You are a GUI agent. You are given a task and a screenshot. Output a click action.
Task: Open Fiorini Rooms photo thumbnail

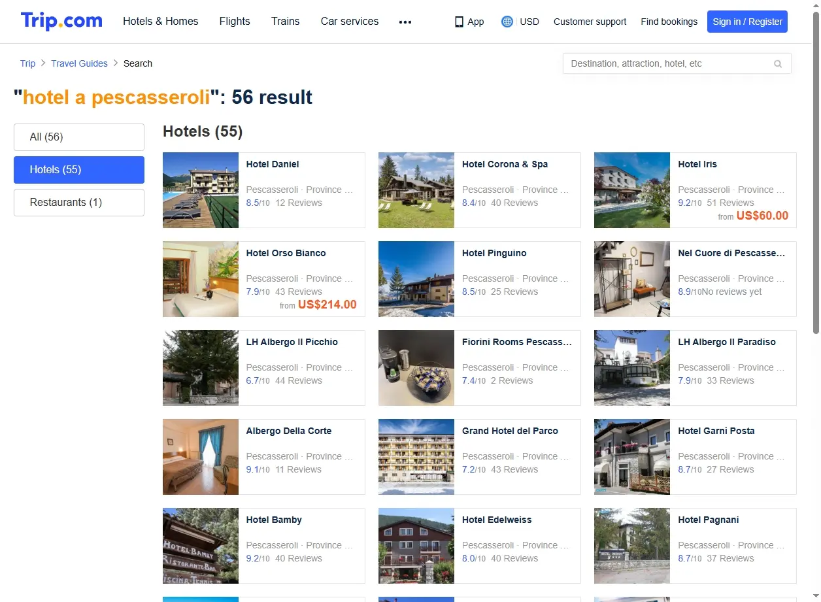[x=416, y=368]
